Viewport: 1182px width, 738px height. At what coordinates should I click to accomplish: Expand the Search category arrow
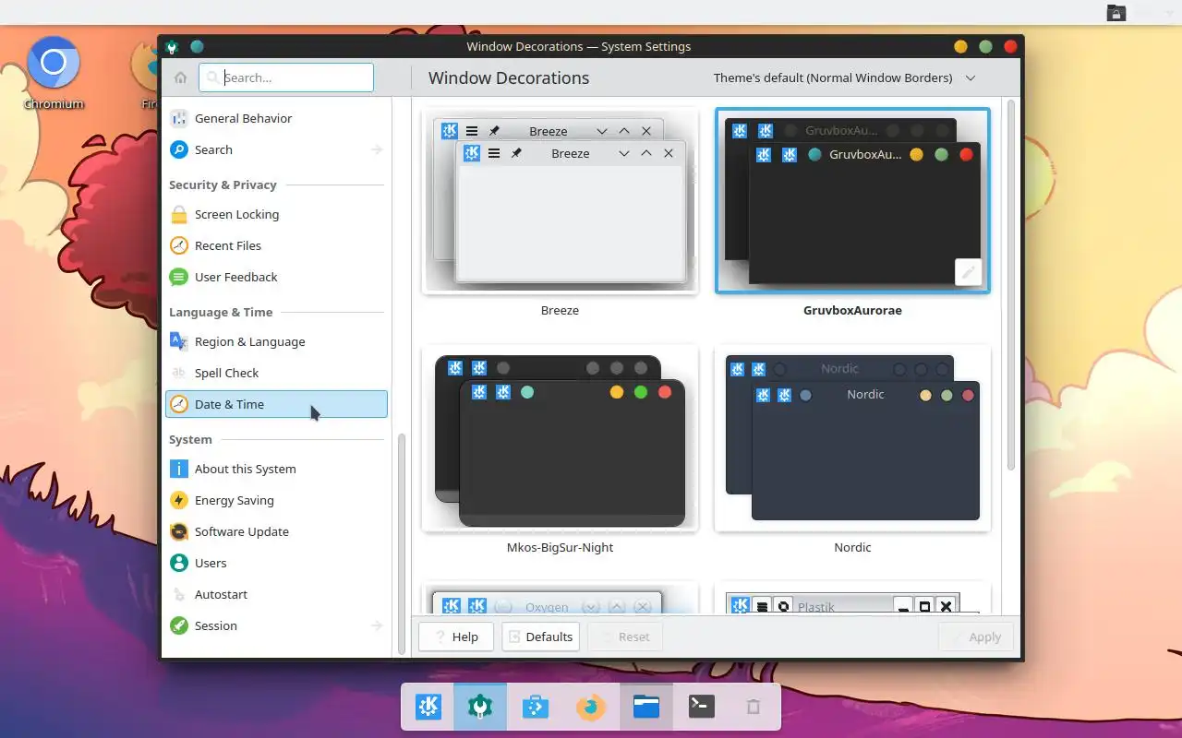point(377,149)
